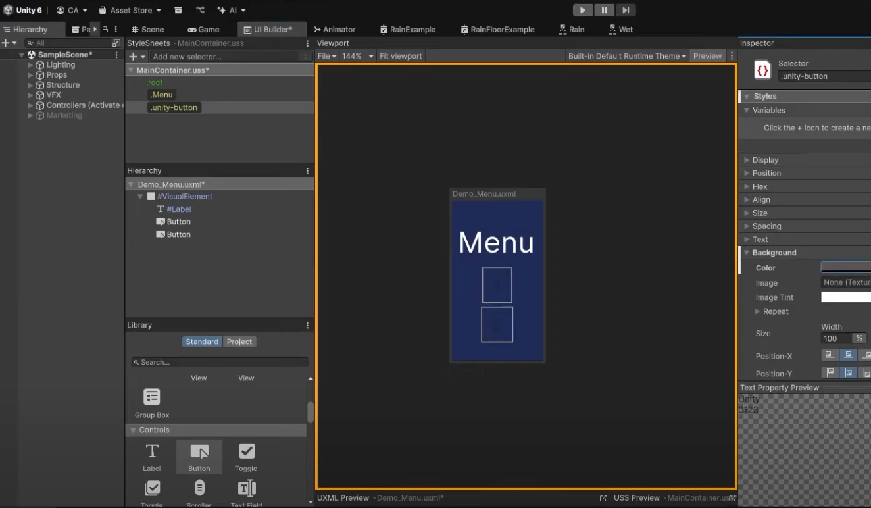This screenshot has height=508, width=871.
Task: Click the Pause button in the toolbar
Action: 604,10
